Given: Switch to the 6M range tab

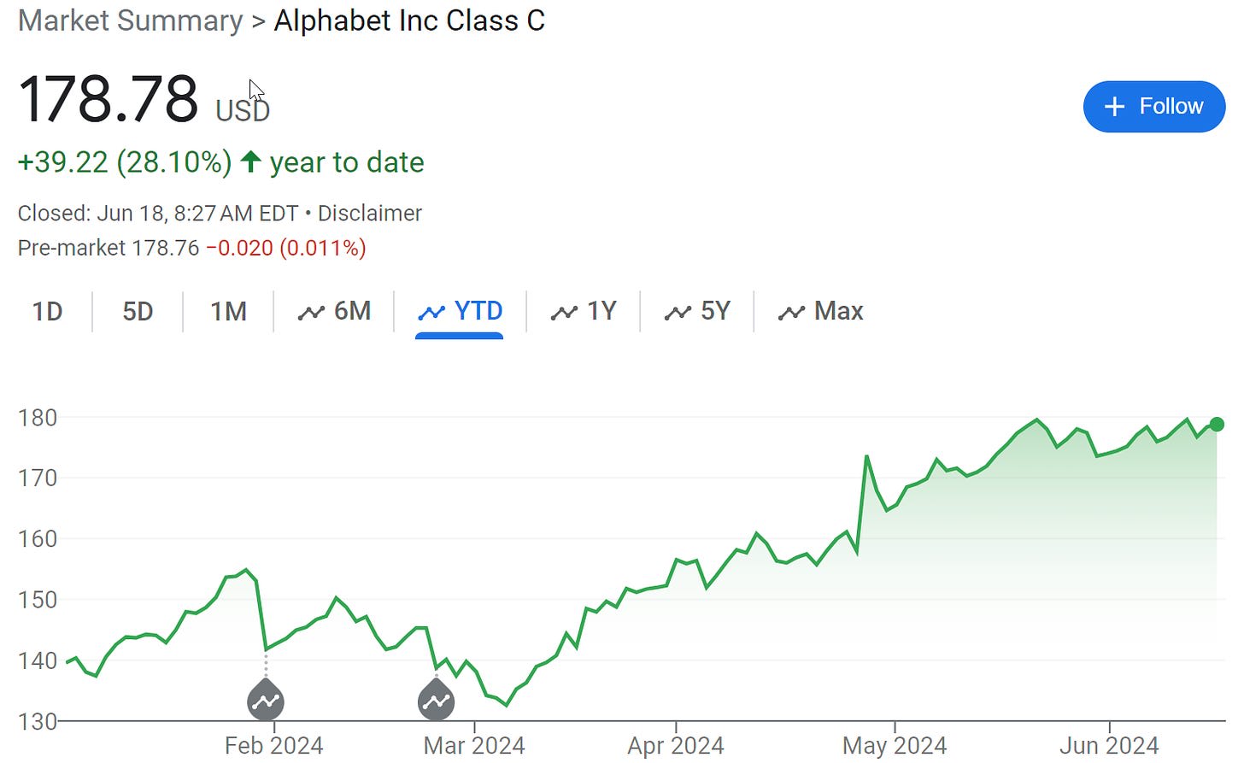Looking at the screenshot, I should (x=334, y=311).
